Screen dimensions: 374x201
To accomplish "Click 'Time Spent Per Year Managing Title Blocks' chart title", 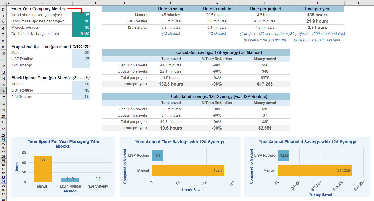I will (x=63, y=144).
